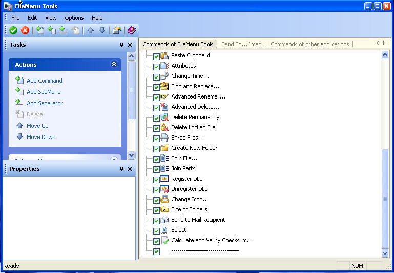
Task: Click the Paste Clipboard command icon
Action: click(164, 55)
